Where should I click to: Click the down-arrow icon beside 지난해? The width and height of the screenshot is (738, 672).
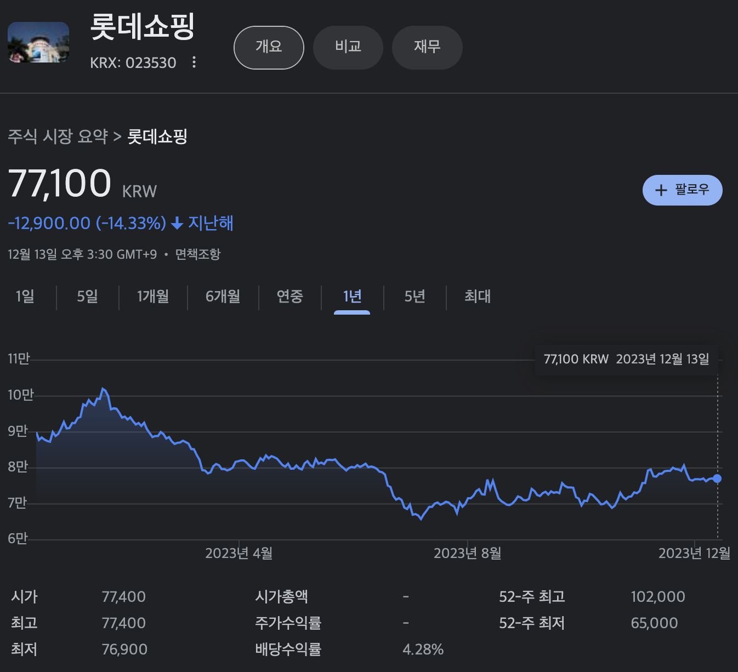[x=177, y=223]
